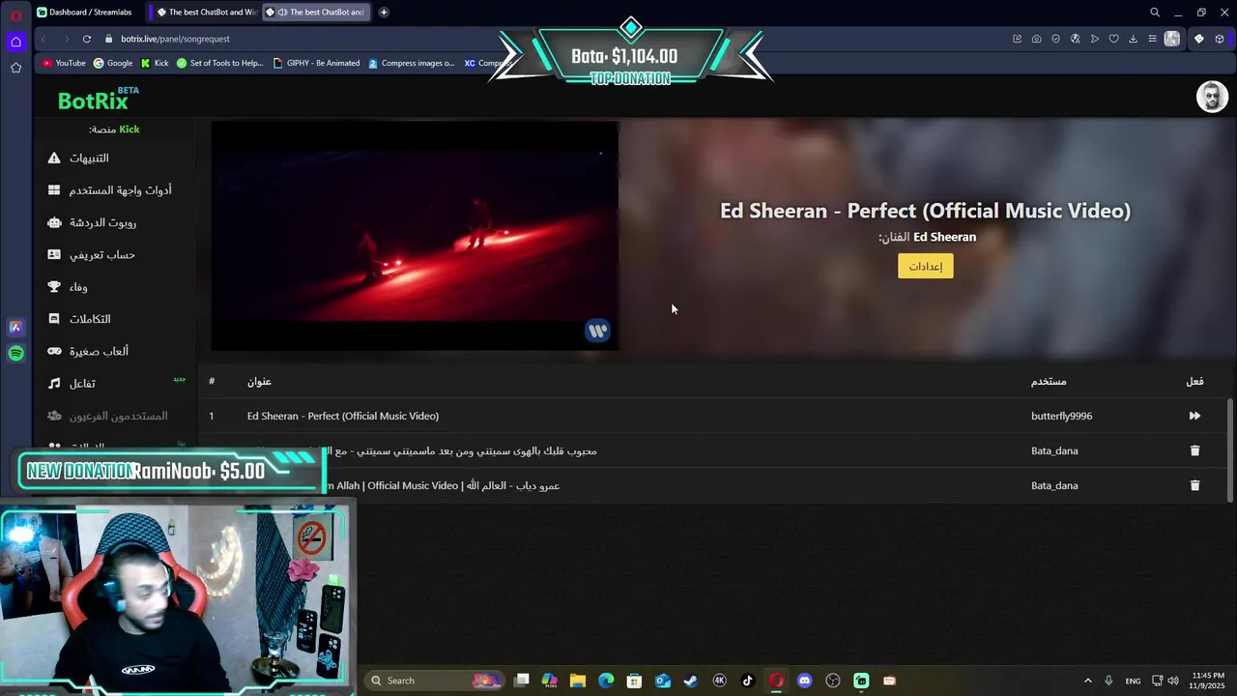
Task: Open browser tab search magnifier
Action: [1154, 13]
